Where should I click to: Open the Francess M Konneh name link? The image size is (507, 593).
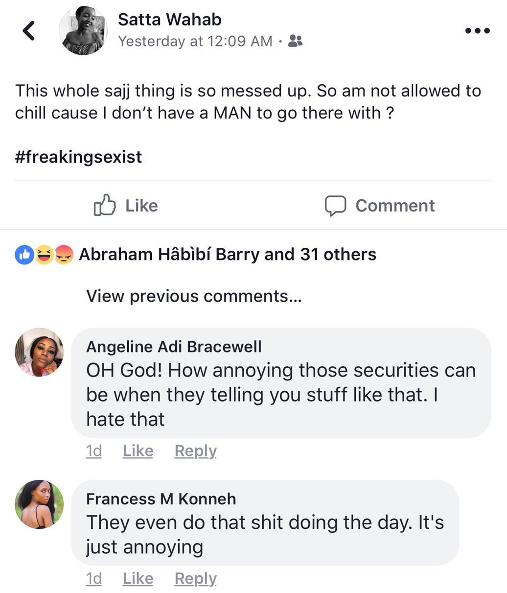(x=161, y=499)
